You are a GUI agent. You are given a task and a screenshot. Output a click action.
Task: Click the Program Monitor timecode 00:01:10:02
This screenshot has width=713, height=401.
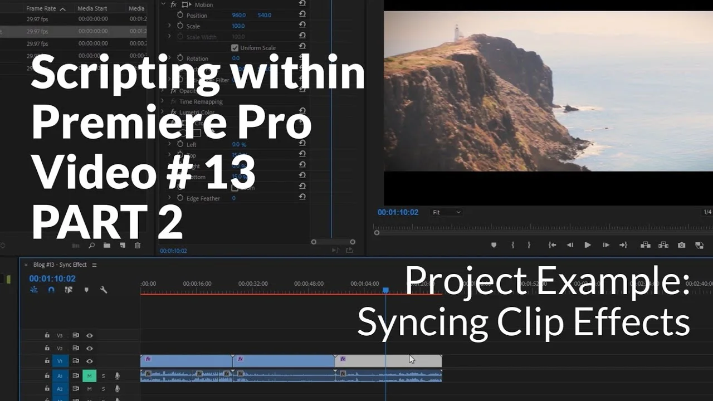coord(398,212)
